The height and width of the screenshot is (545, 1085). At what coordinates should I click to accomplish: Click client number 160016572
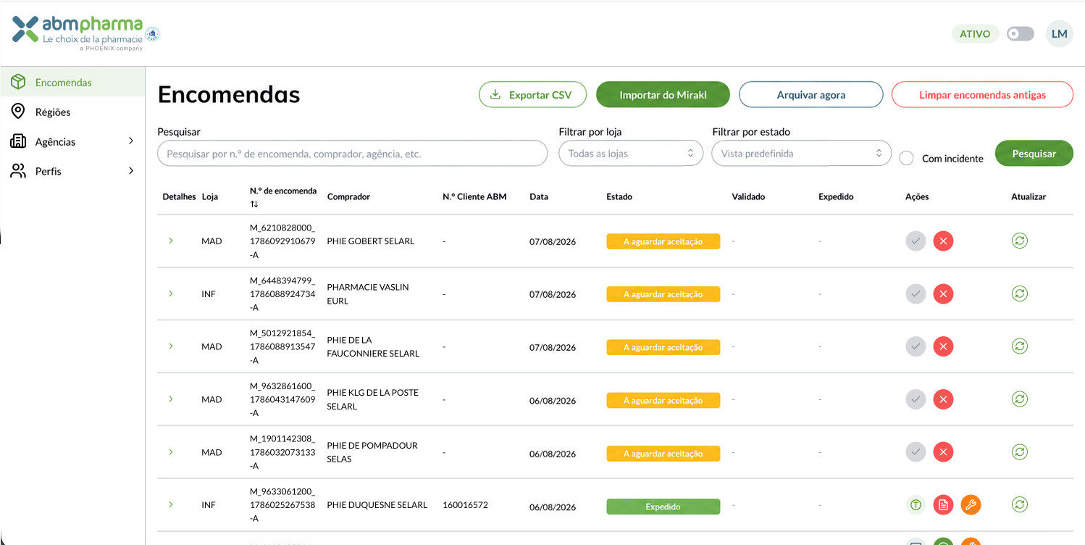(x=465, y=505)
